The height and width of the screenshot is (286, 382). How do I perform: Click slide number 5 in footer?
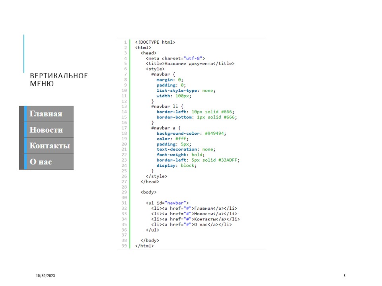[345, 276]
